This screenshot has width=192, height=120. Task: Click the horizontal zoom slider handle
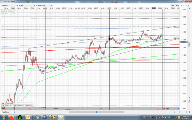179,112
